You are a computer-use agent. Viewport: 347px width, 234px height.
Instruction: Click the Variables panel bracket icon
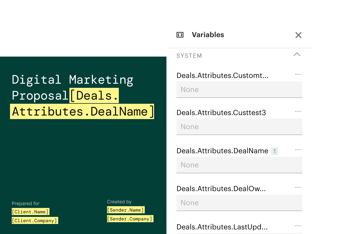pyautogui.click(x=180, y=35)
